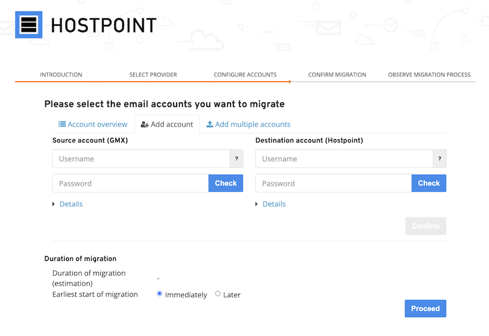
Task: Click the source username help question mark
Action: pyautogui.click(x=237, y=159)
